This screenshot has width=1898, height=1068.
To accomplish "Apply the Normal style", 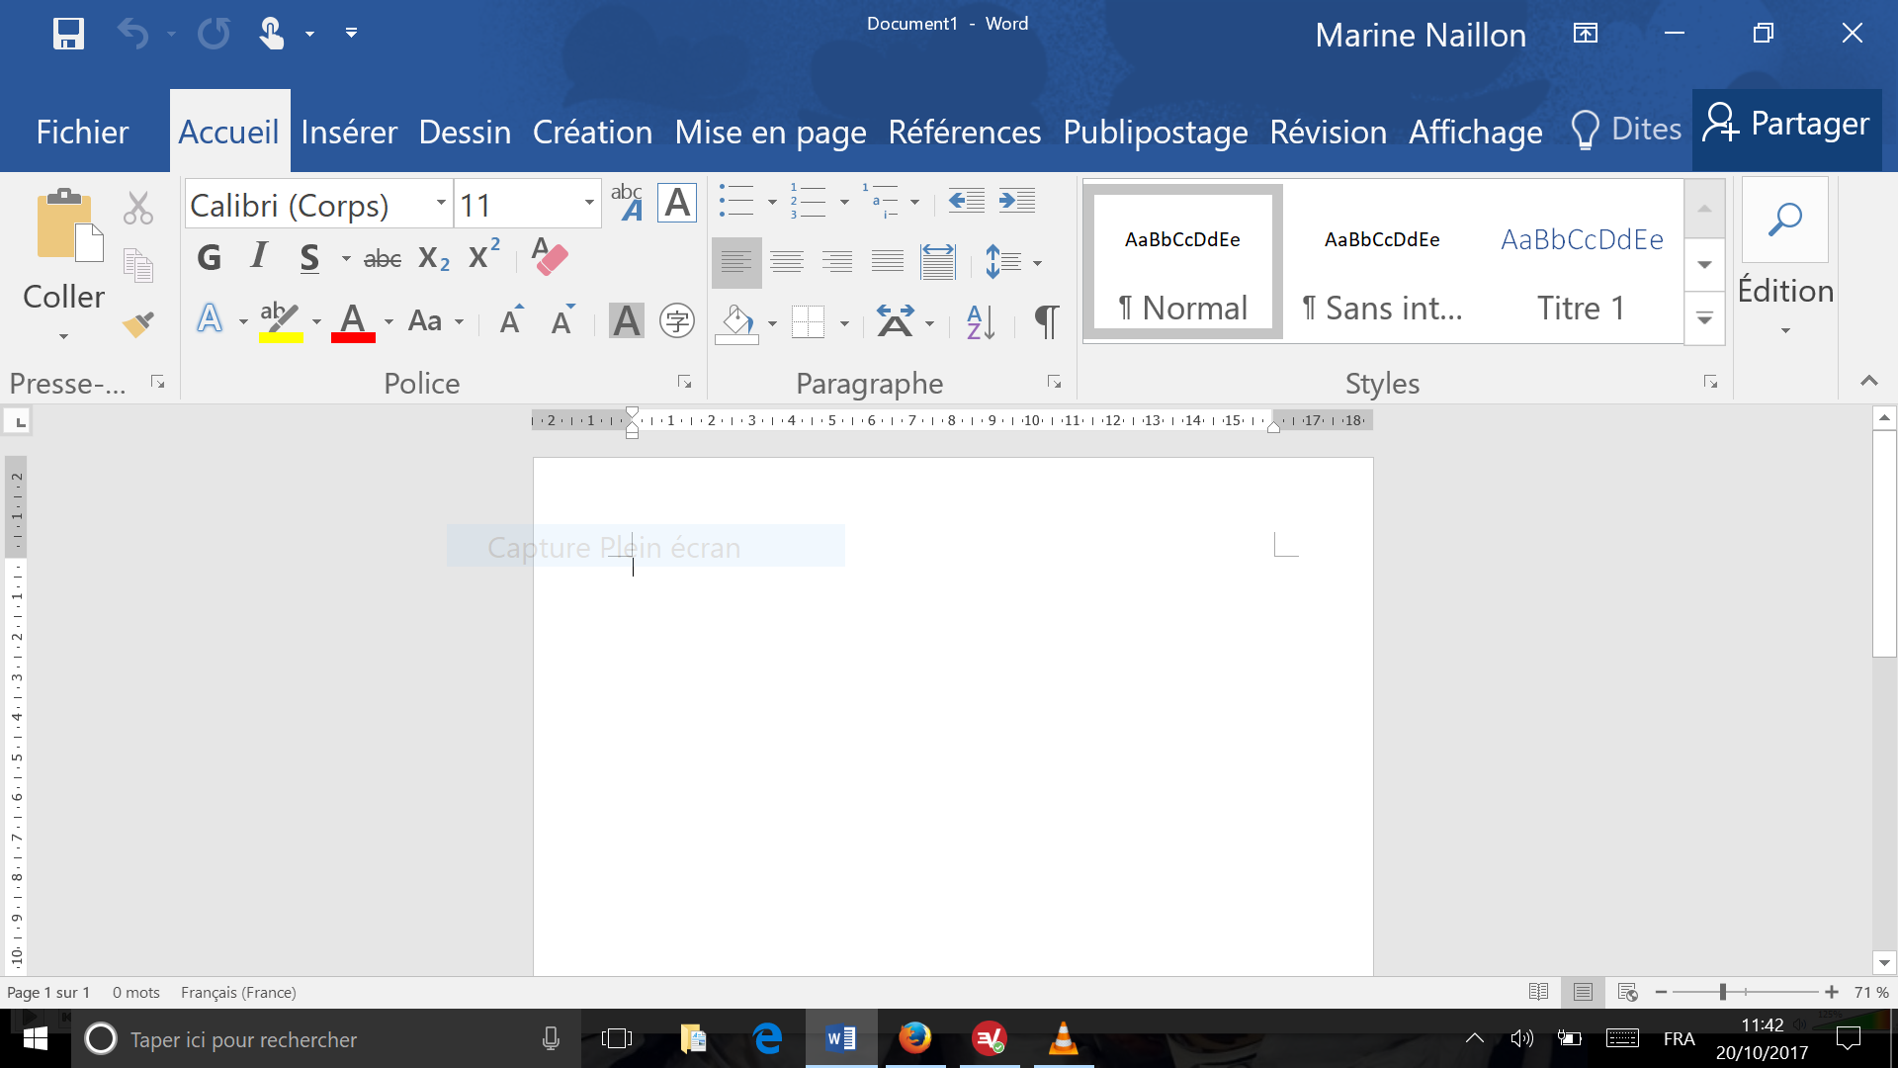I will click(1182, 262).
